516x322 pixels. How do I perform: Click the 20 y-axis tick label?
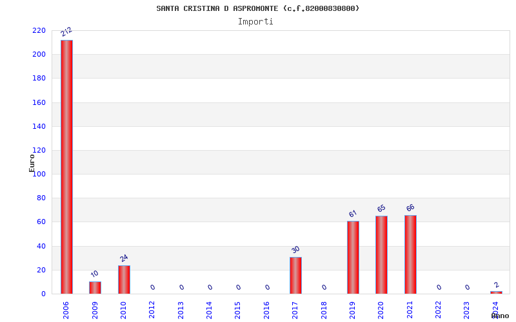[41, 270]
